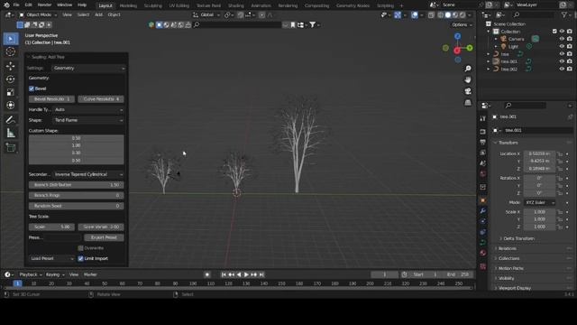Exclude Collection via its checkbox

click(x=554, y=32)
